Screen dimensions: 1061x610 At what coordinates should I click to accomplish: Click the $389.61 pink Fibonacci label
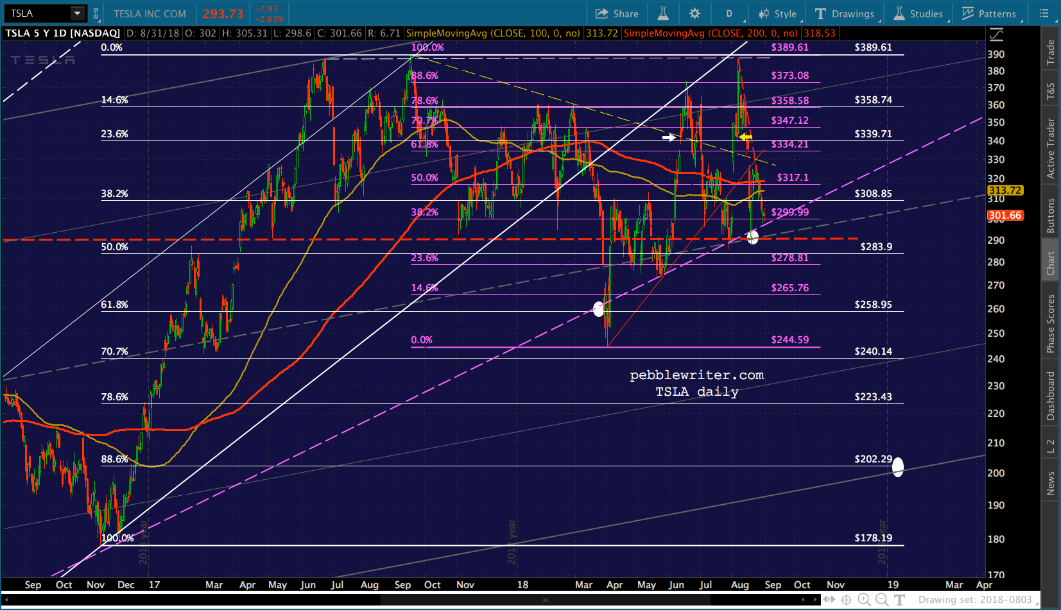click(789, 47)
